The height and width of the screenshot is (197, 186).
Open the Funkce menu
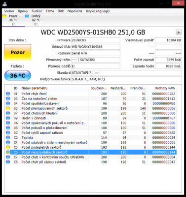pyautogui.click(x=37, y=11)
